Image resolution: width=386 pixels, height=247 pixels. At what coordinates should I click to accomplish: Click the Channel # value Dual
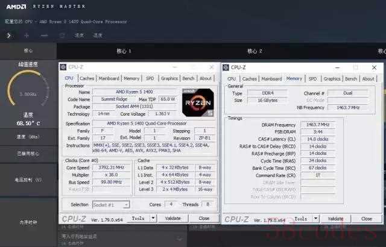[348, 93]
